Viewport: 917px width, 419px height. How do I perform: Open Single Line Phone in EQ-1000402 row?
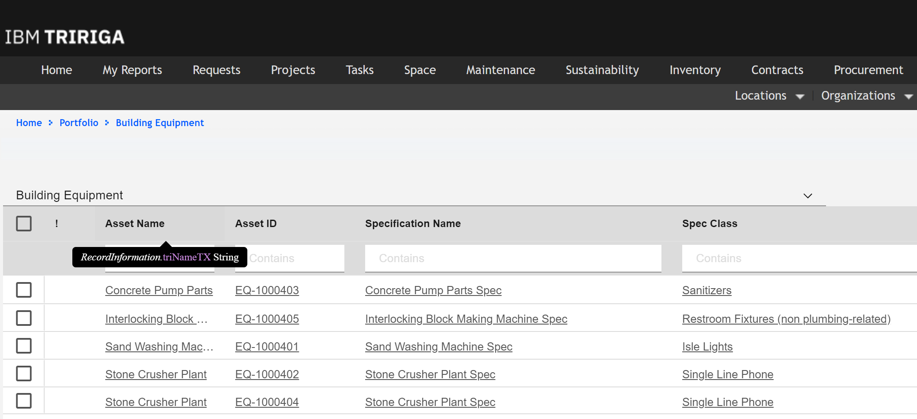pyautogui.click(x=728, y=374)
